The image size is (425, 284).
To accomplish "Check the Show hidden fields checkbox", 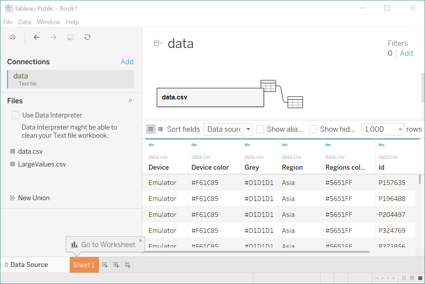I will tap(313, 129).
